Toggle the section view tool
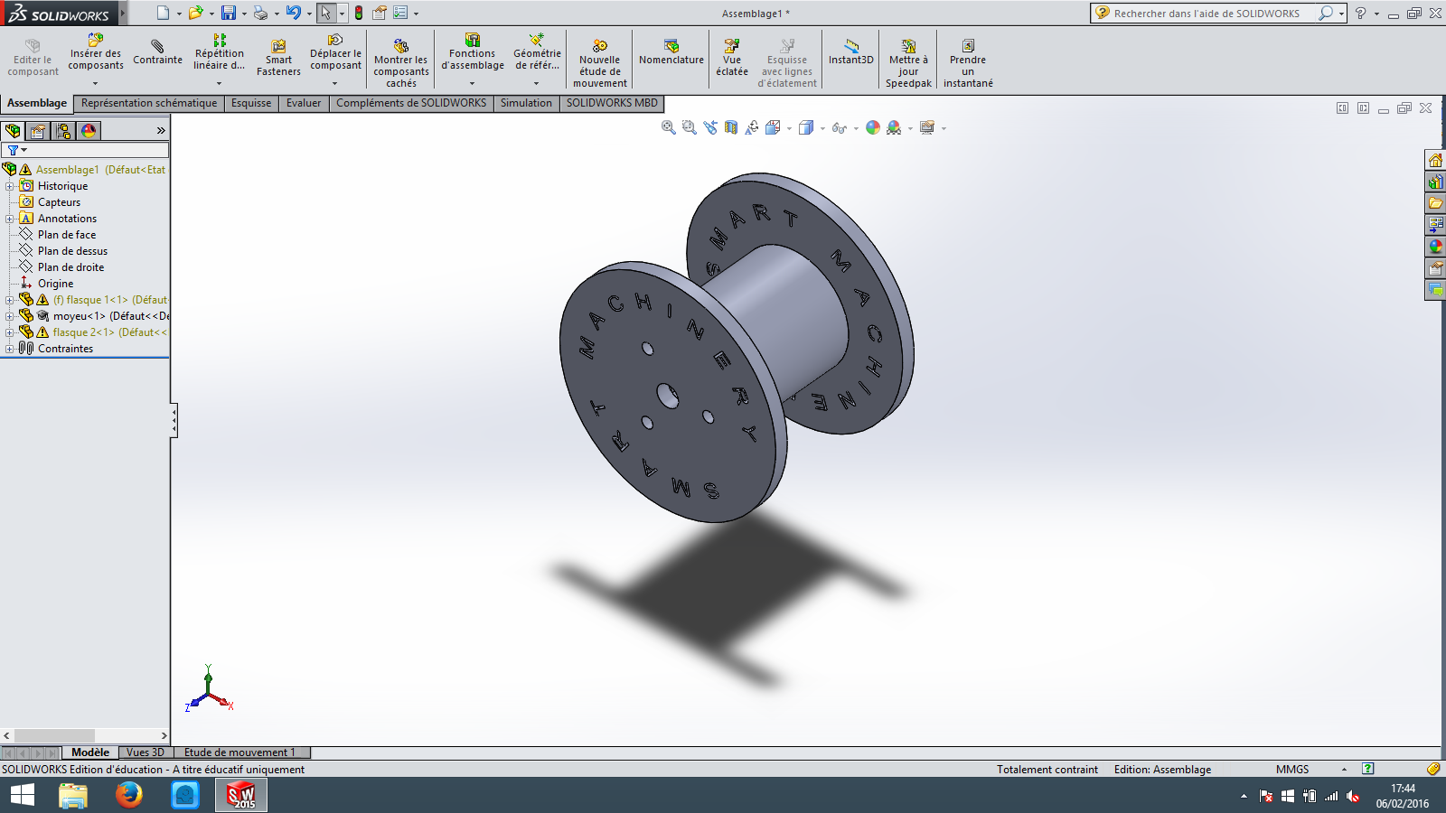The height and width of the screenshot is (813, 1446). [x=731, y=127]
